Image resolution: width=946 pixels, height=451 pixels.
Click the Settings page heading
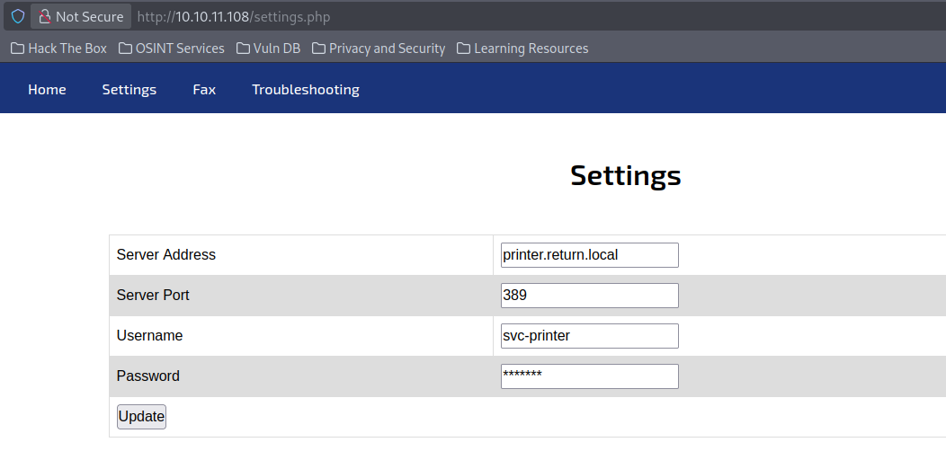coord(625,175)
